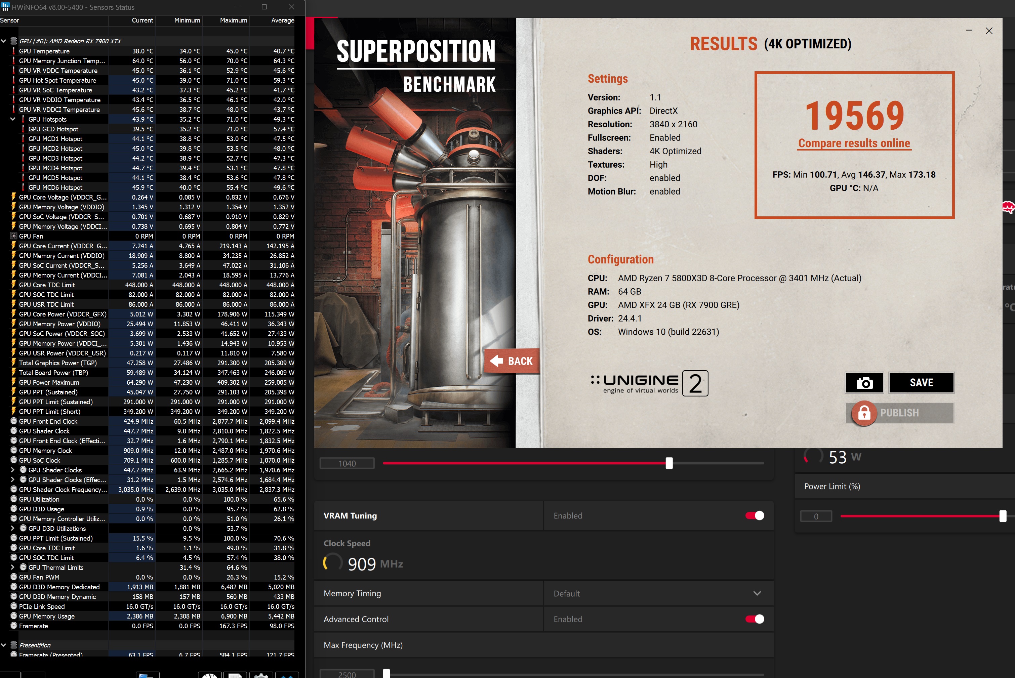The height and width of the screenshot is (678, 1015).
Task: Click the Max Frequency input field showing 2500
Action: (x=347, y=674)
